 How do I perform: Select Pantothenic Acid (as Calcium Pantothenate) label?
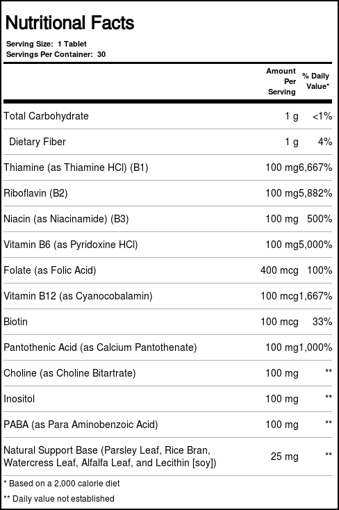click(x=100, y=347)
